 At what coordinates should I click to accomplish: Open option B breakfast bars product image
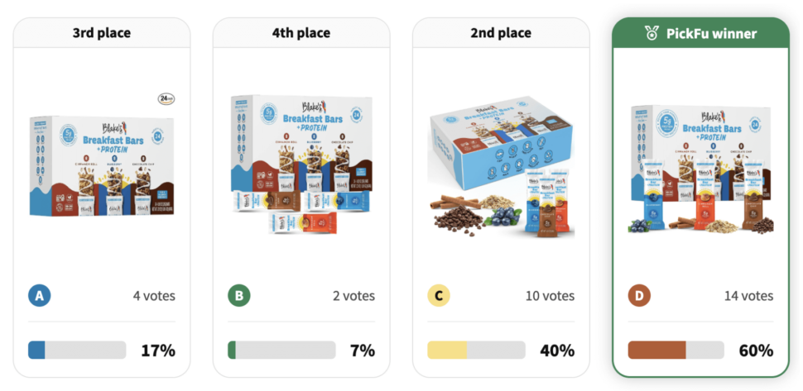pos(301,164)
